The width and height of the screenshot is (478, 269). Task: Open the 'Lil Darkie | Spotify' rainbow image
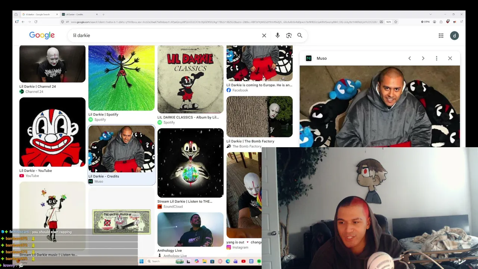[121, 78]
